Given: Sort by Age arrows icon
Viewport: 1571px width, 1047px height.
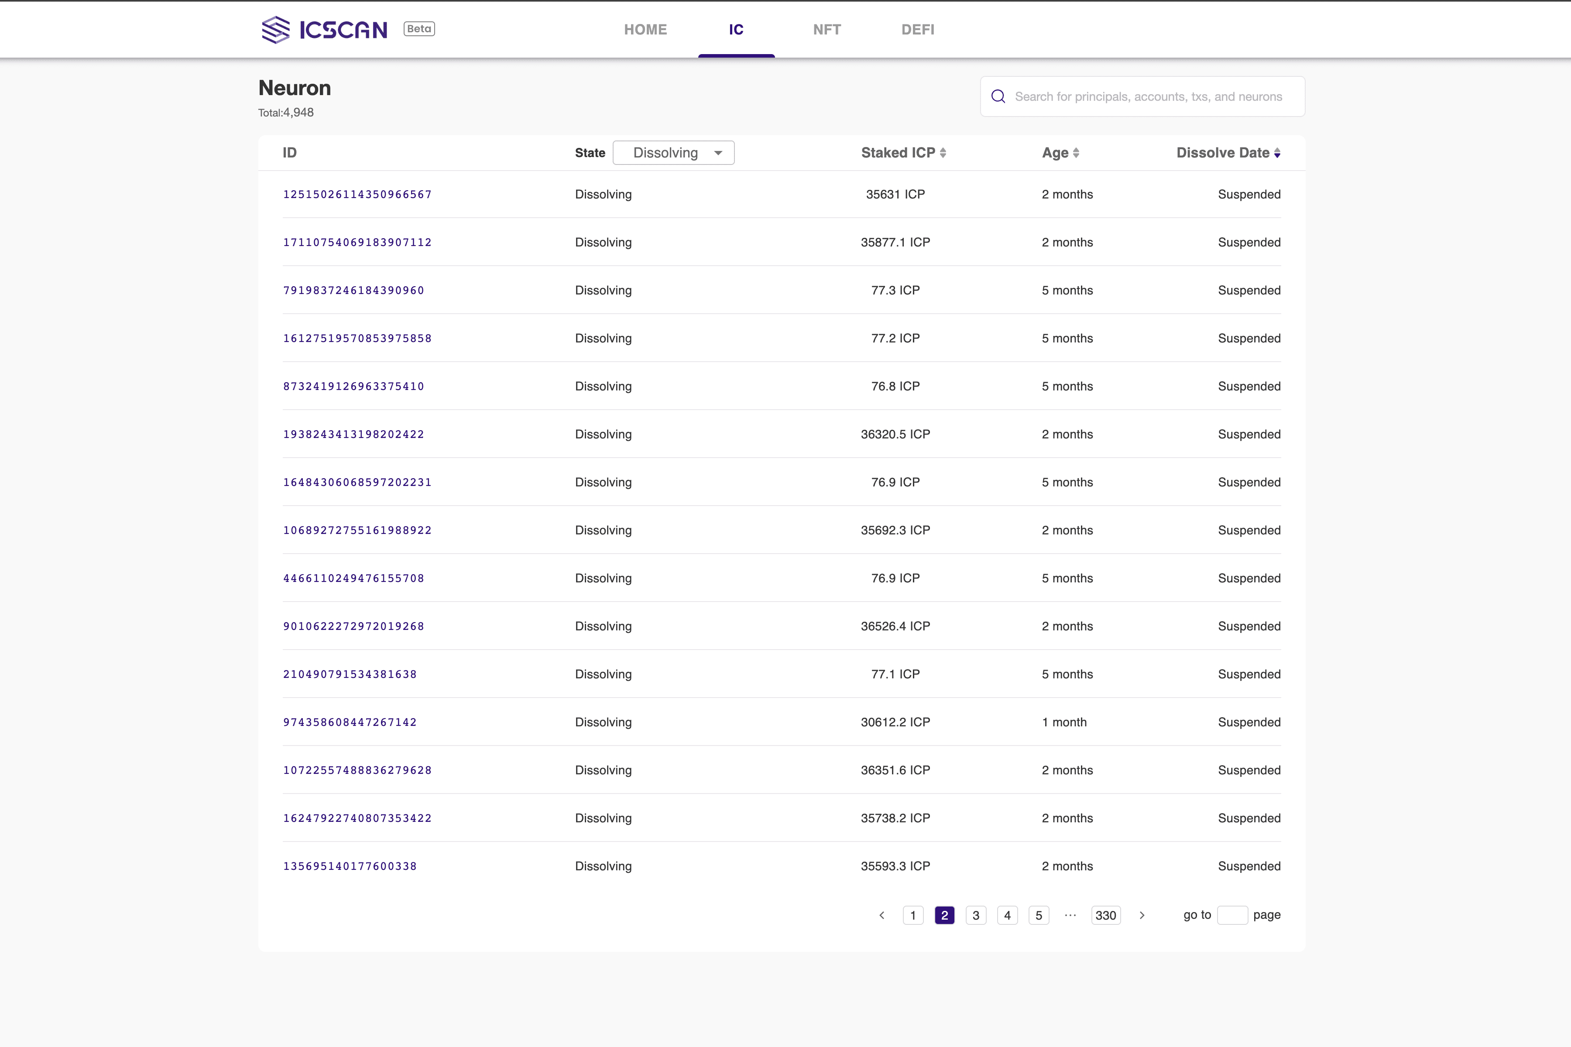Looking at the screenshot, I should (x=1075, y=153).
